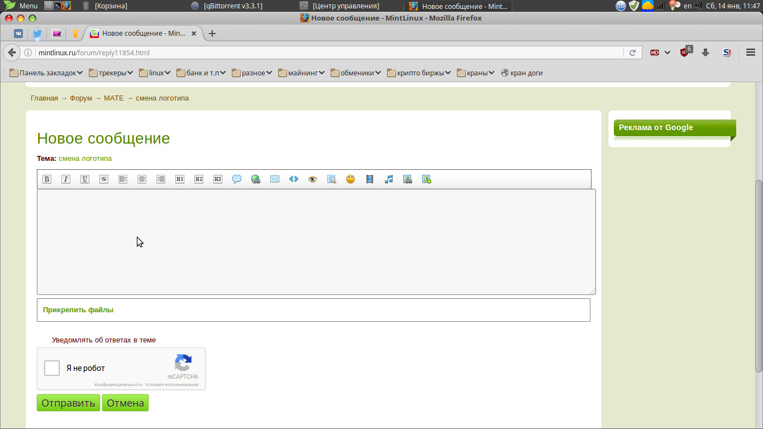
Task: Center-align text in the editor toolbar
Action: (x=142, y=179)
